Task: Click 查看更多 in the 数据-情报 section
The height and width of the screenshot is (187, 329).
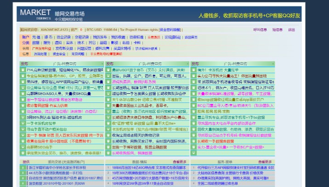Action: click(180, 162)
